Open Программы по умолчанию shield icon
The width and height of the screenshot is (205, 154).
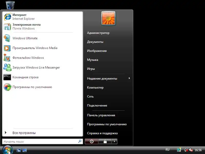[x=7, y=87]
